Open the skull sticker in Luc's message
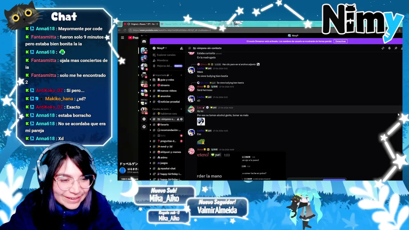The width and height of the screenshot is (409, 230). click(x=201, y=121)
